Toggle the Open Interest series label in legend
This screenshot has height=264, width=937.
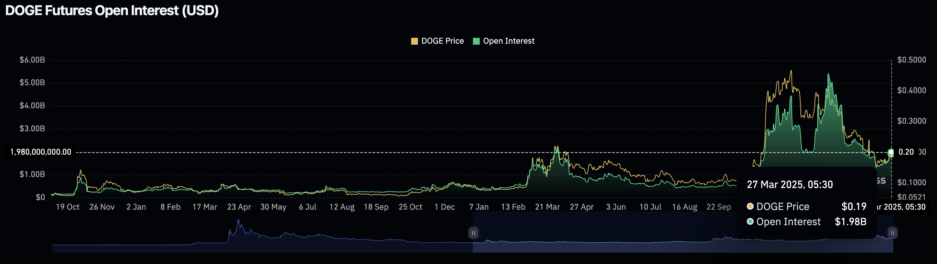[x=508, y=41]
